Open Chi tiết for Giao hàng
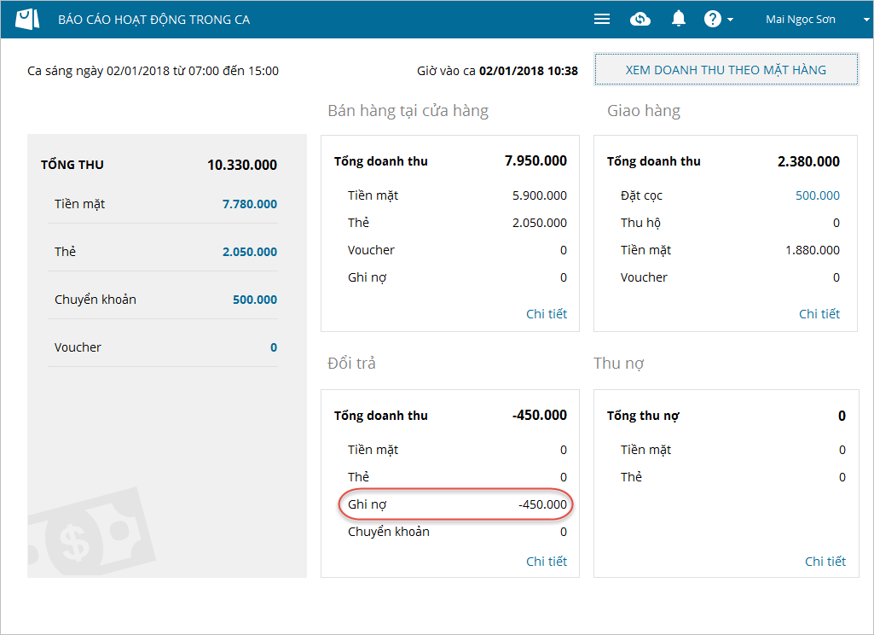 pyautogui.click(x=819, y=314)
